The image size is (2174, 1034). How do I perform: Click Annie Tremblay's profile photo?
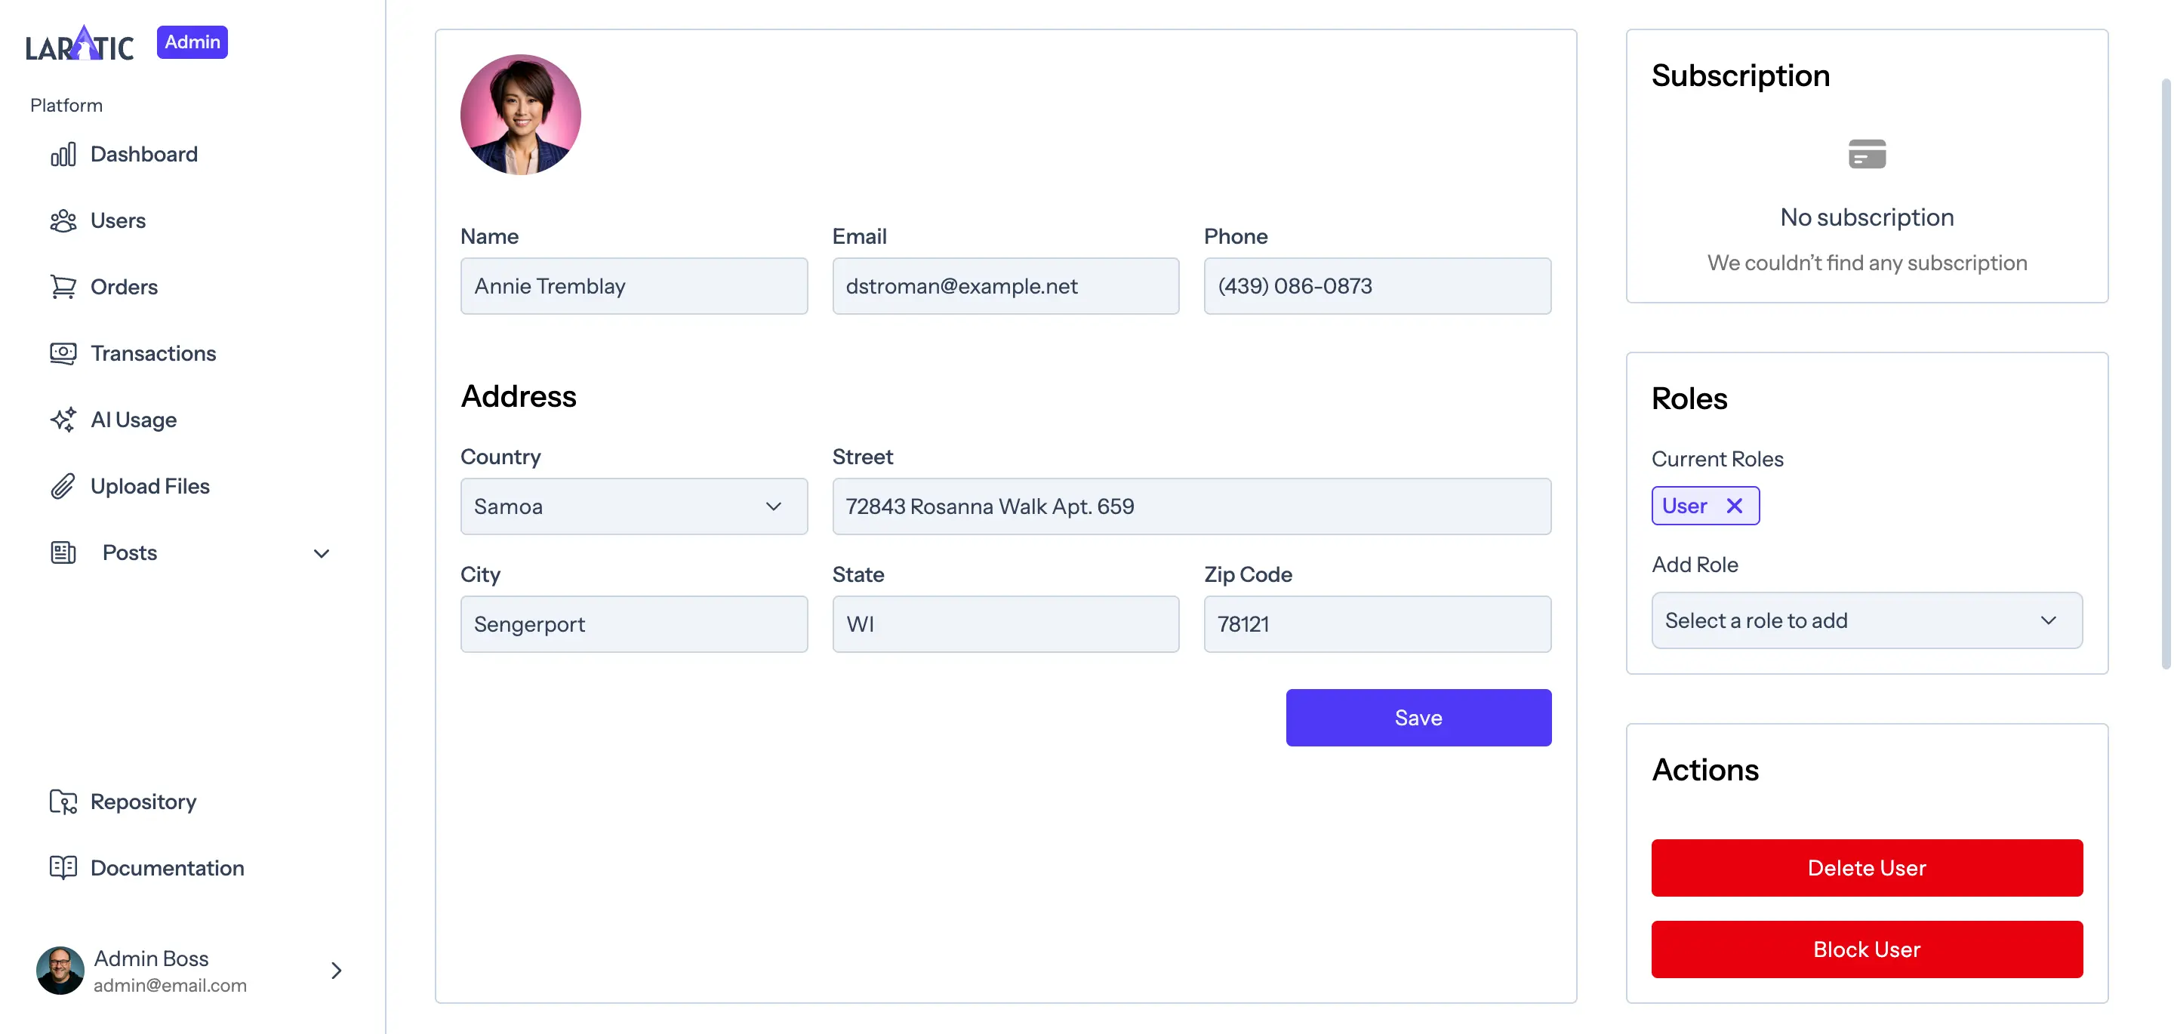(521, 115)
